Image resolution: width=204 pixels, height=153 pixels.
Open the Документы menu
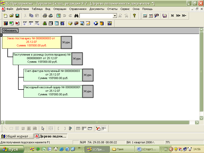[97, 9]
